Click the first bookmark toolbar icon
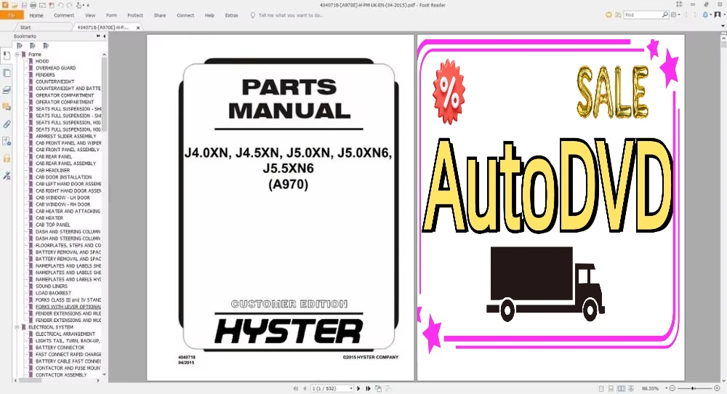The image size is (727, 394). pos(20,45)
